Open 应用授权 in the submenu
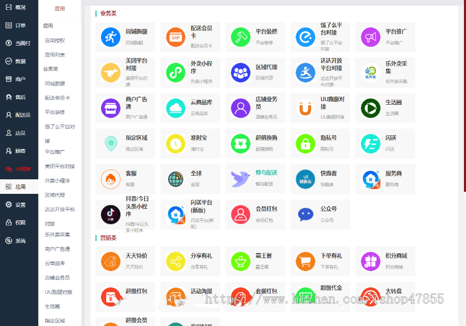Viewport: 466px width, 326px height. [x=55, y=40]
